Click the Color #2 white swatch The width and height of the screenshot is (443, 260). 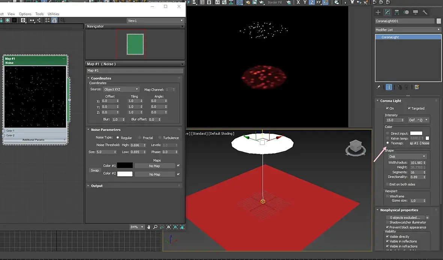click(125, 174)
